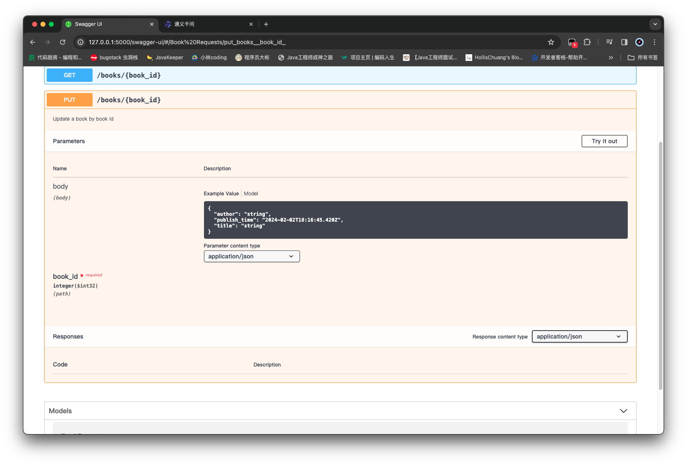
Task: Open the Extensions puzzle icon
Action: [587, 42]
